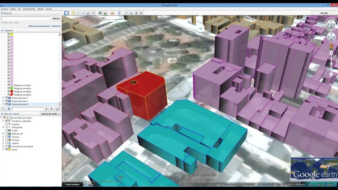
Task: Select the Add Polygon tool
Action: [78, 13]
